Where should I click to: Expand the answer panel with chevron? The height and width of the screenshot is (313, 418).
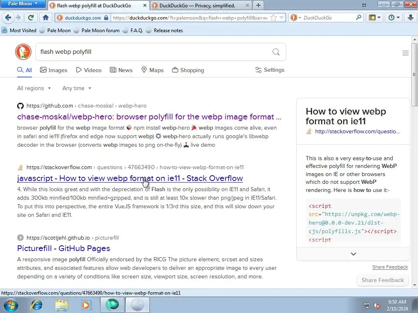tap(353, 254)
